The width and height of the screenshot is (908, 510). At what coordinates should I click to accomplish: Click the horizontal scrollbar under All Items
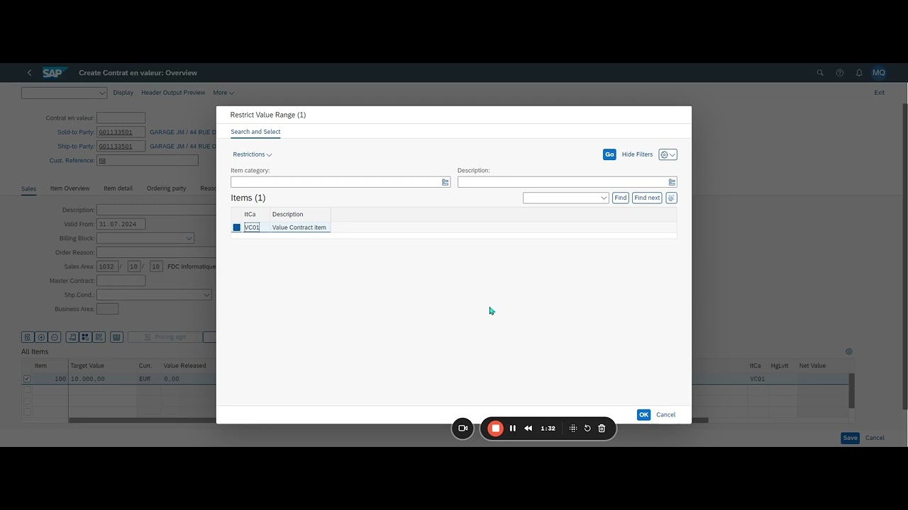142,421
